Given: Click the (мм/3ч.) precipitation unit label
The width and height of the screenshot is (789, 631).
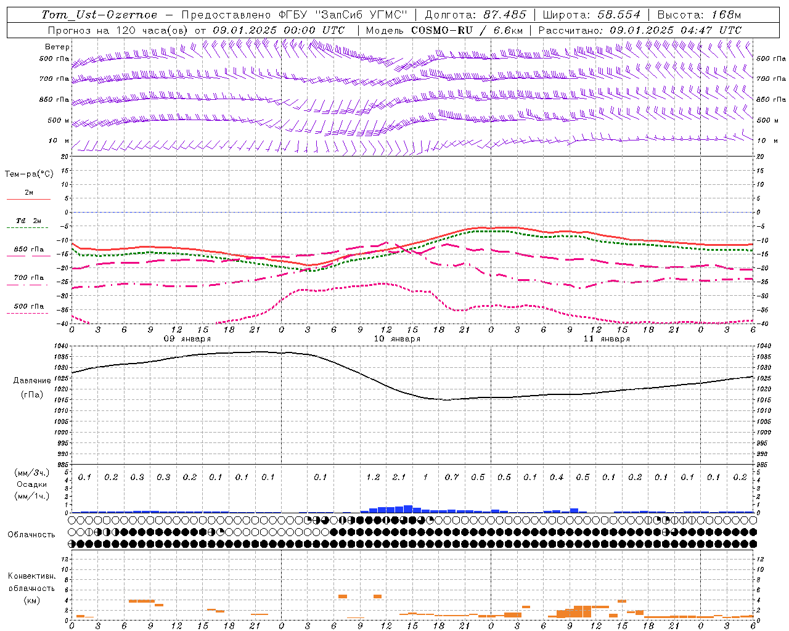Looking at the screenshot, I should point(32,473).
